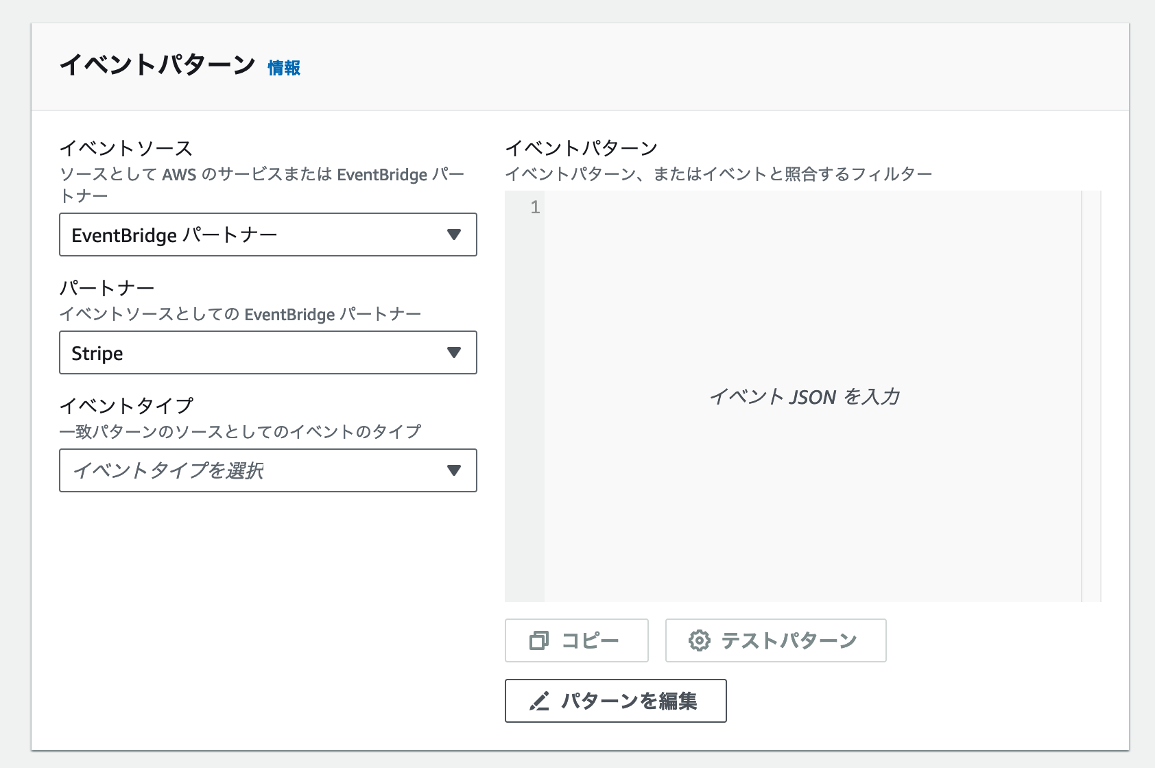Click the gear icon on テストパターン button
This screenshot has height=768, width=1155.
tap(699, 640)
